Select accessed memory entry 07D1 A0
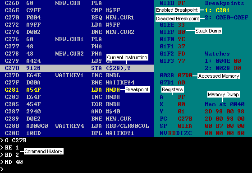This screenshot has height=173, width=252. 172,83
